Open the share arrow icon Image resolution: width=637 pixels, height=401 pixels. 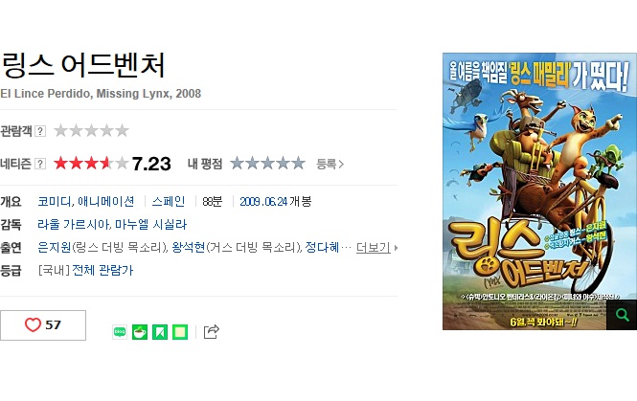(x=212, y=331)
